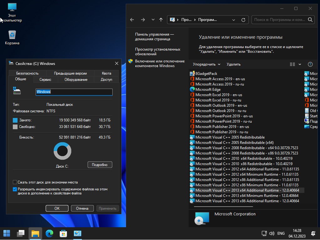Open the Сервис tab
The width and height of the screenshot is (320, 240).
tap(45, 80)
